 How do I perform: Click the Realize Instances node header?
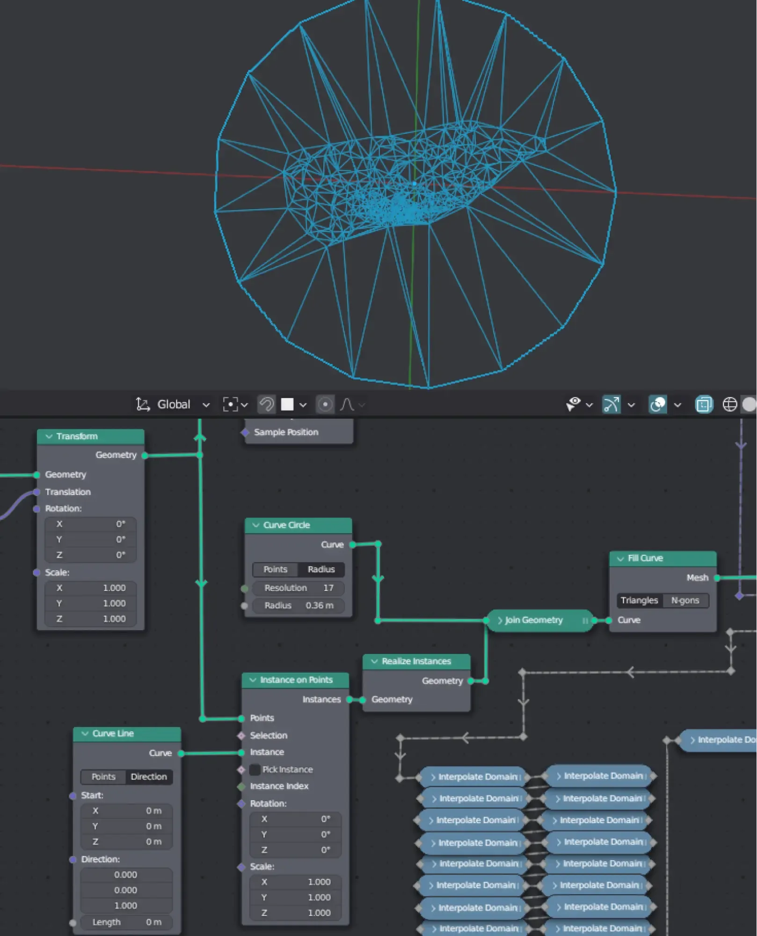pos(416,661)
